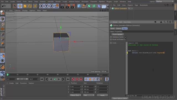Open the spline pen tool icon
The width and height of the screenshot is (177, 100).
coord(84,6)
